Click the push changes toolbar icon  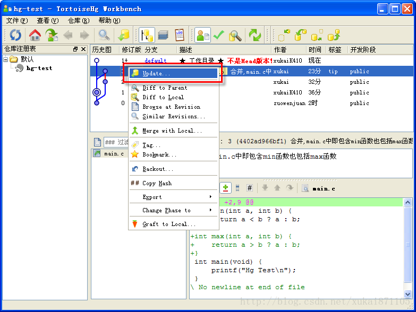pos(334,35)
